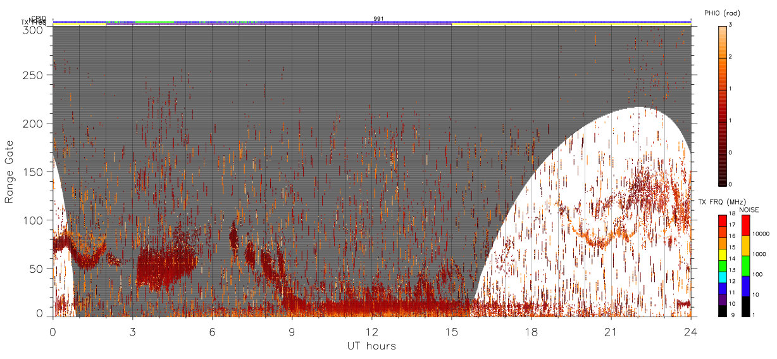
Task: Click TX FRQ legend value 11
Action: [732, 293]
